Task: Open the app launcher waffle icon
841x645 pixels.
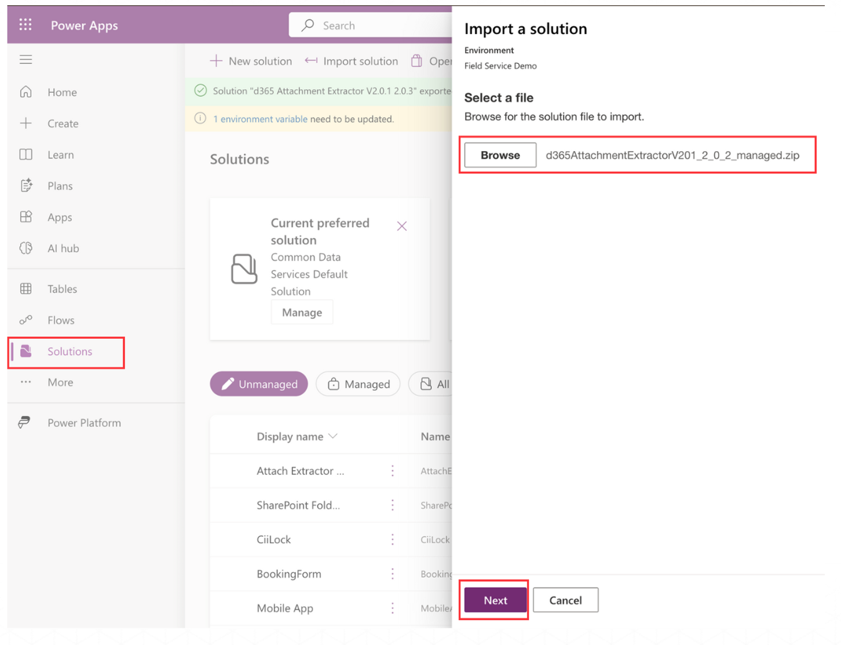Action: pyautogui.click(x=25, y=24)
